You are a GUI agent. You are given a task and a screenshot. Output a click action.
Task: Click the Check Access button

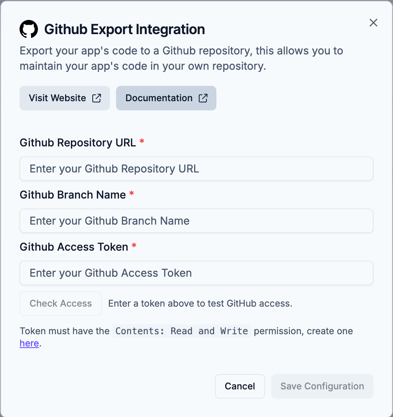[61, 304]
